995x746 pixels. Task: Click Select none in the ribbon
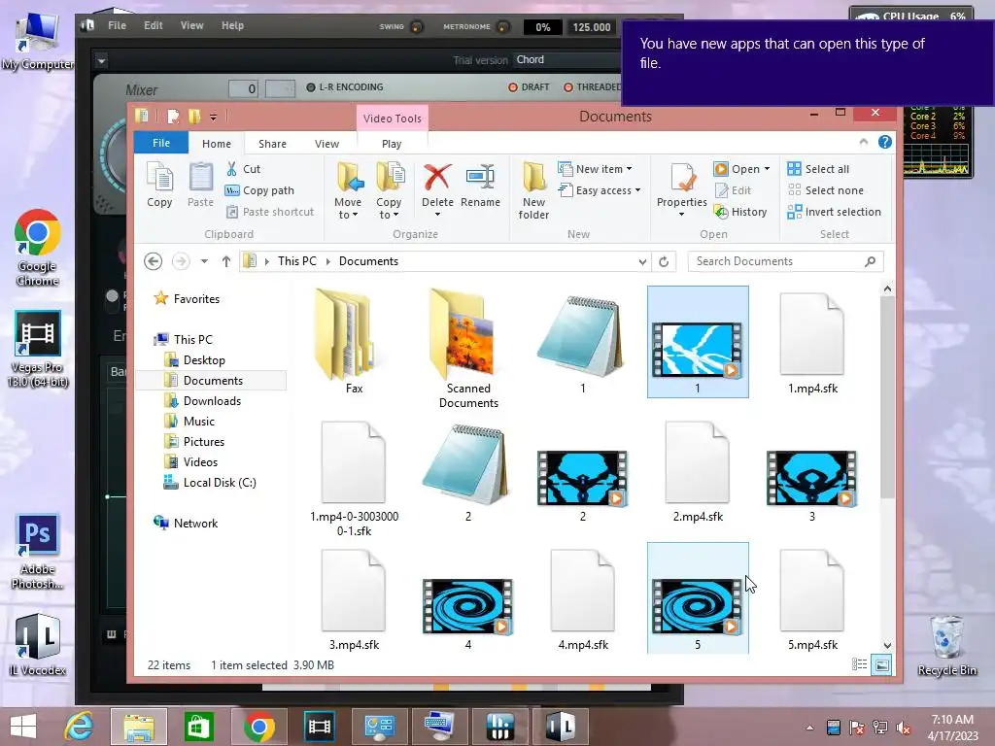(825, 190)
